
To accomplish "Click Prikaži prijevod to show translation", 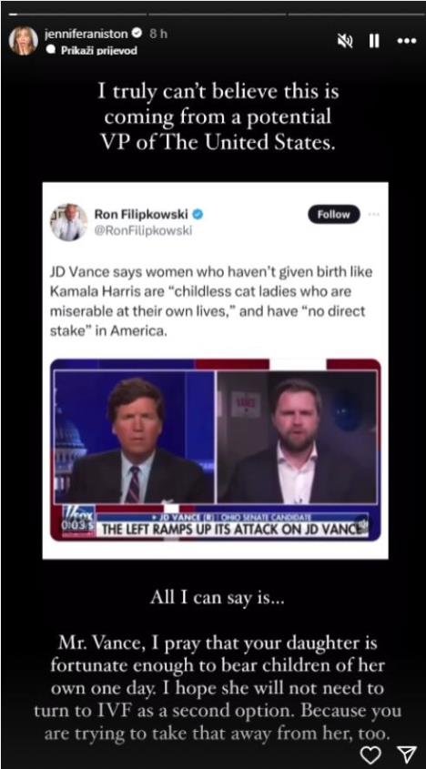I will point(99,51).
